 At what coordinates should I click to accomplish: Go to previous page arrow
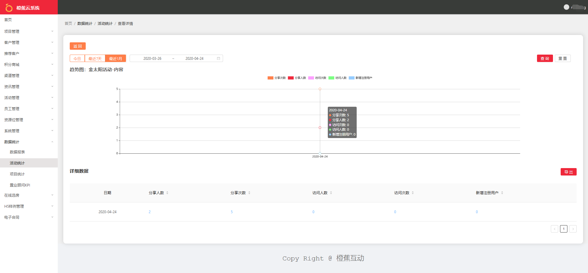[x=555, y=229]
